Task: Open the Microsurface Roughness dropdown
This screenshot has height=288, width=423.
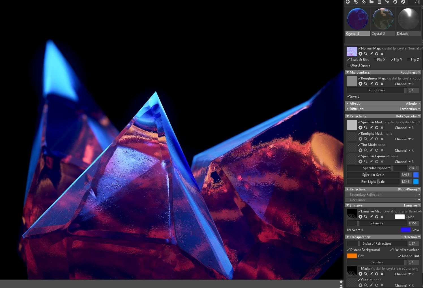Action: [x=409, y=72]
